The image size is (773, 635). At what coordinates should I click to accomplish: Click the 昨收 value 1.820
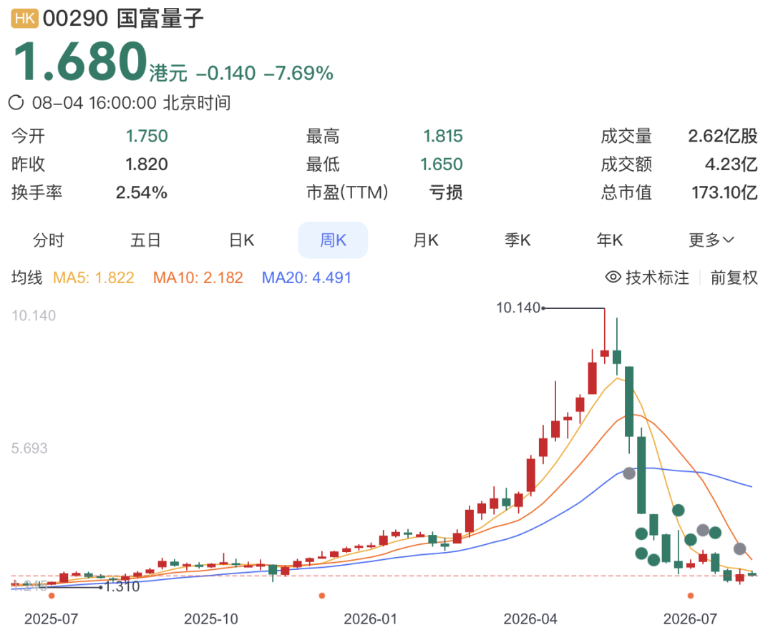coord(147,164)
